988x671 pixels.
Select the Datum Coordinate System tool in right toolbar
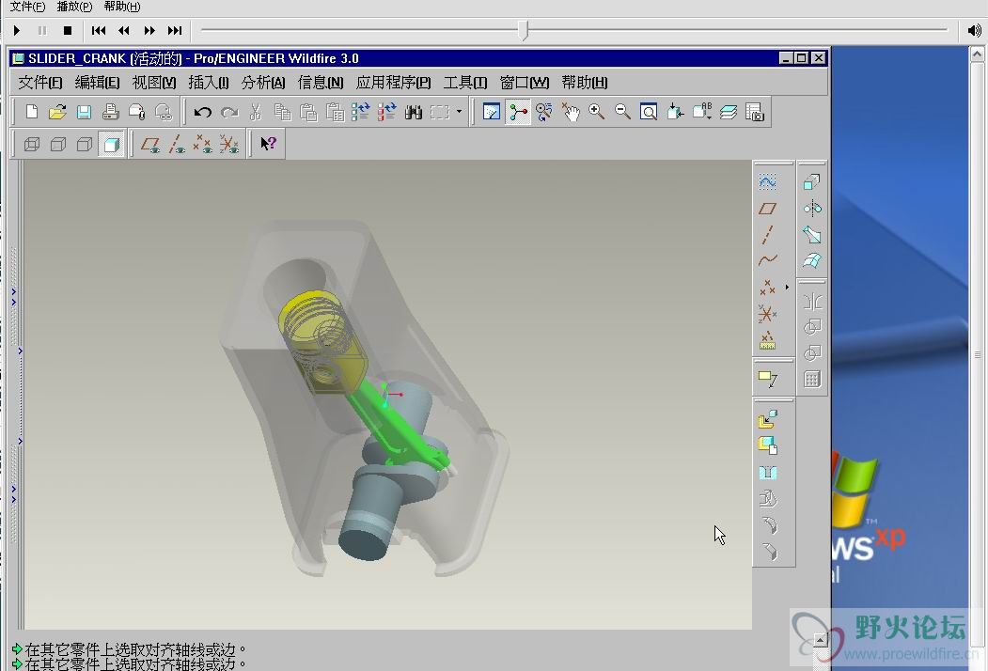point(767,314)
